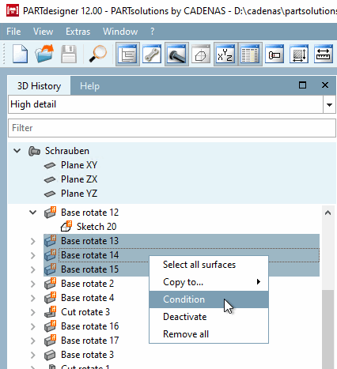Toggle the table window icon
The image size is (337, 369).
[250, 55]
